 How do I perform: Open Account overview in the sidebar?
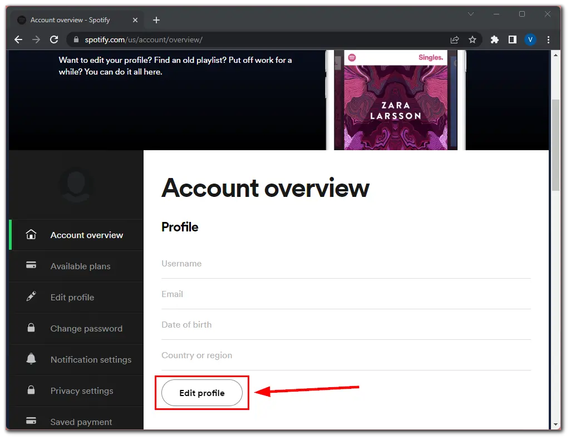point(76,235)
